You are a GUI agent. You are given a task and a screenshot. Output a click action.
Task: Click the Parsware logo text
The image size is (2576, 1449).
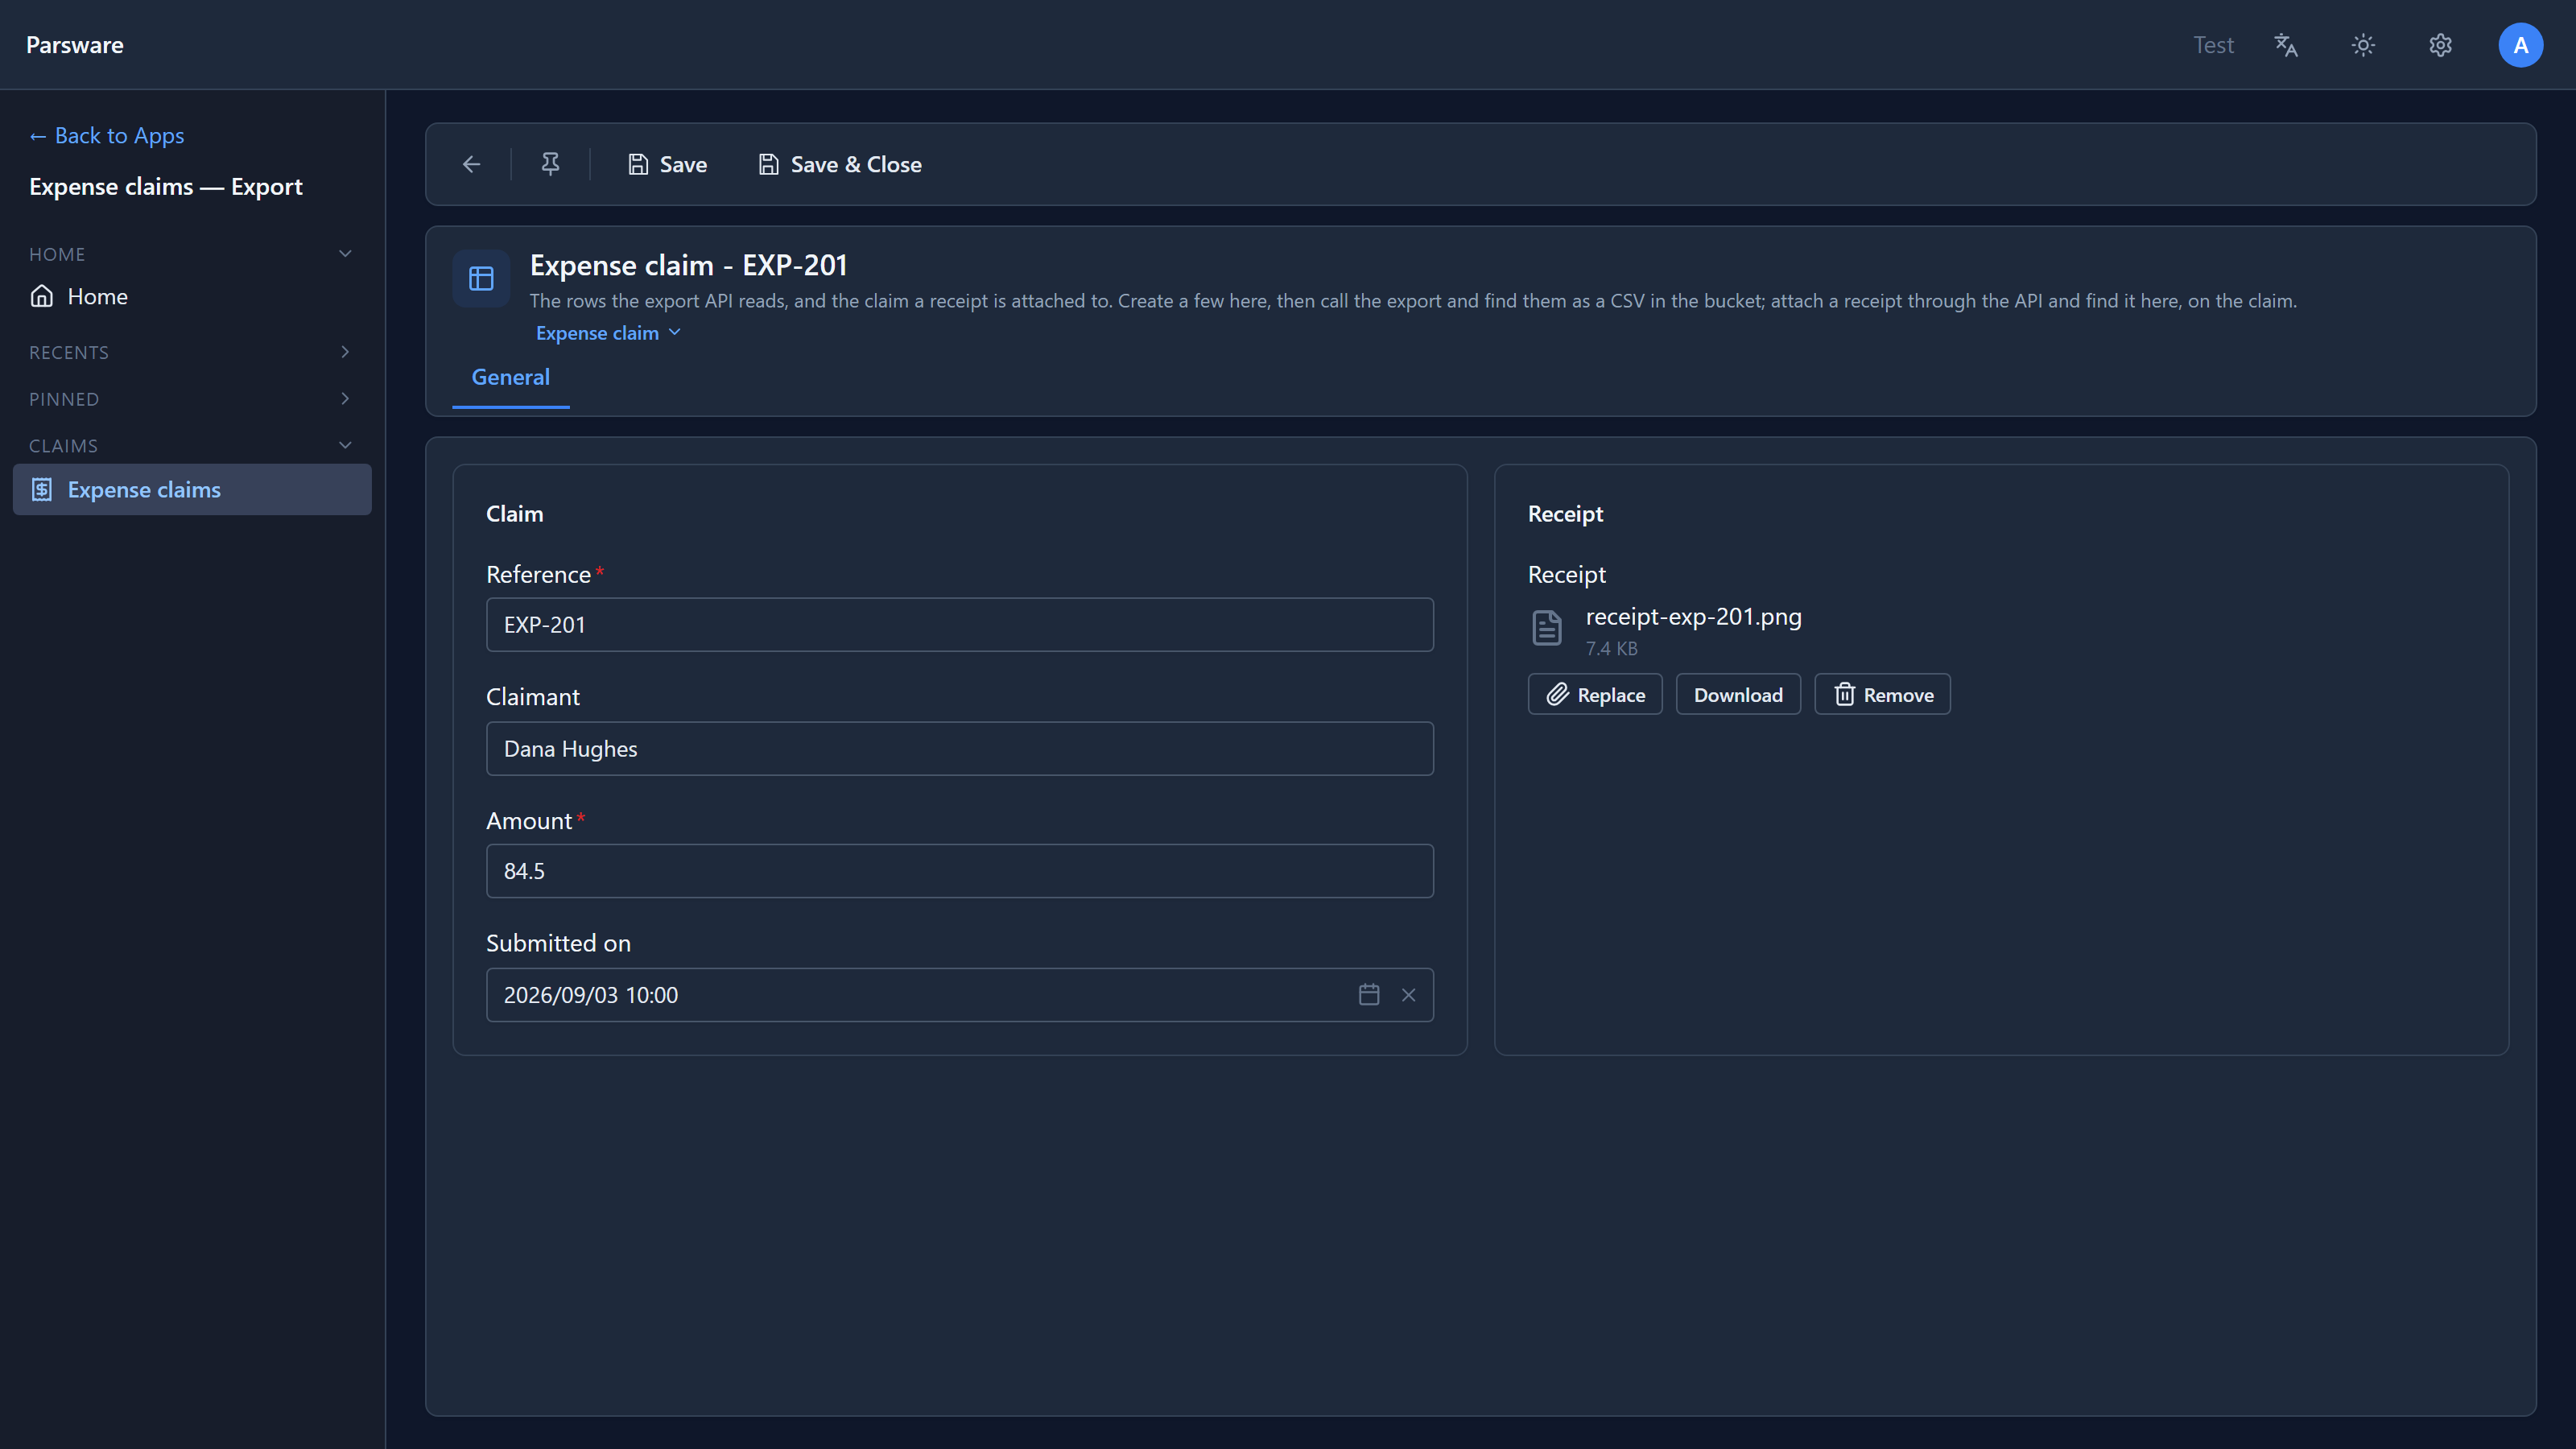tap(75, 45)
